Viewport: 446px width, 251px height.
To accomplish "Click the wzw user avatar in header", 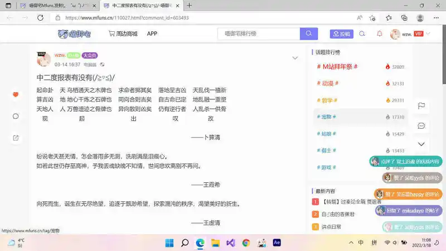I will 395,34.
